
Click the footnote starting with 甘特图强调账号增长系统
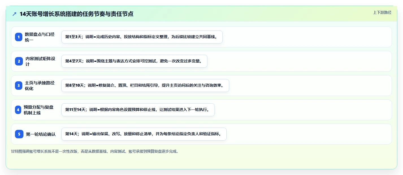click(95, 151)
